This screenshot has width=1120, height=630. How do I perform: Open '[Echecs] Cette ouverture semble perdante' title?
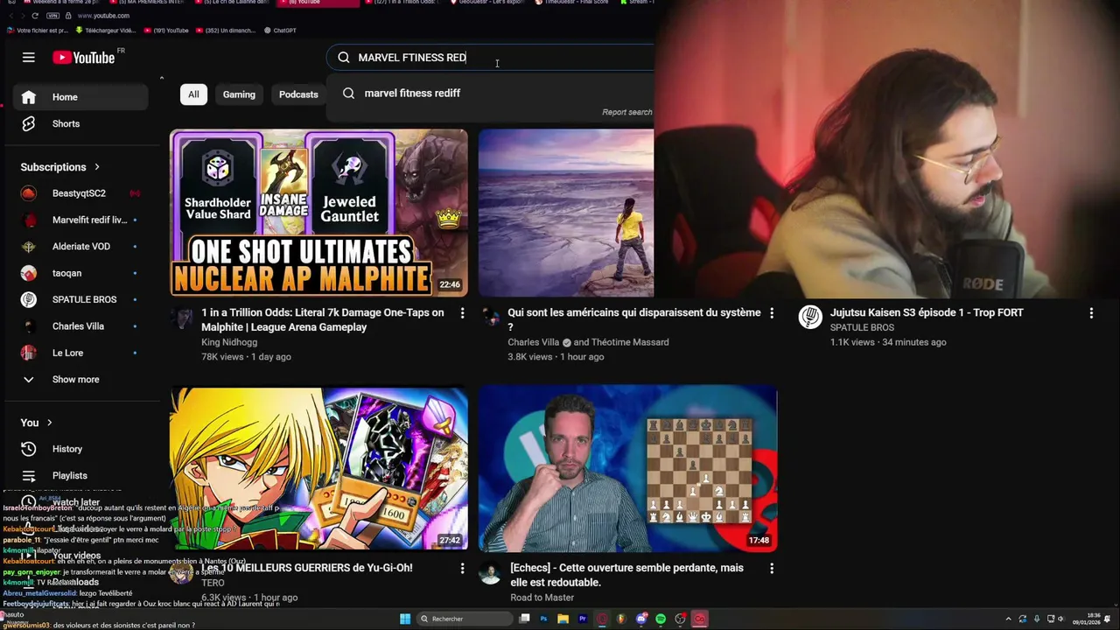tap(626, 575)
